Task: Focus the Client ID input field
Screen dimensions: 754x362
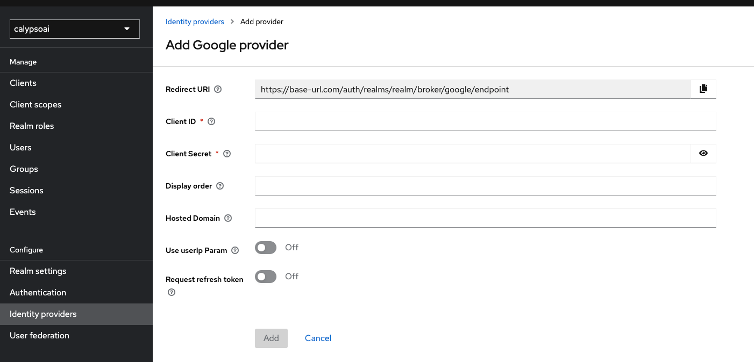Action: tap(485, 121)
